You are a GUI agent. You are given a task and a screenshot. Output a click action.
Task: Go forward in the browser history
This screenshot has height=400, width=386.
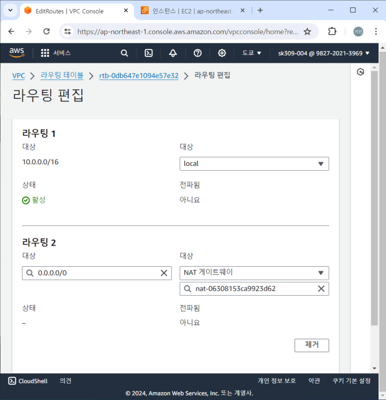point(29,31)
